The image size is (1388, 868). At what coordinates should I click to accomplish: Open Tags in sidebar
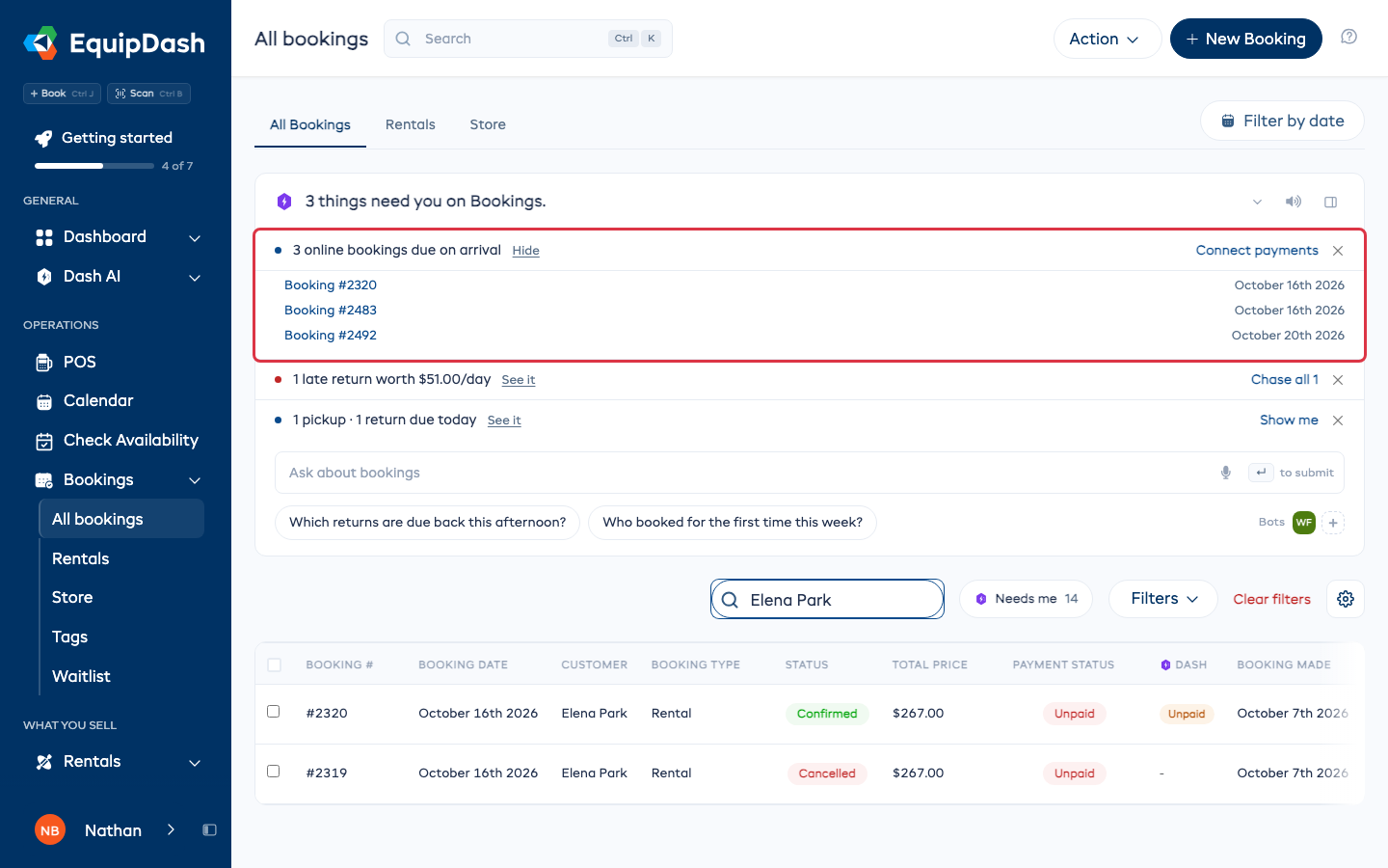pyautogui.click(x=69, y=637)
